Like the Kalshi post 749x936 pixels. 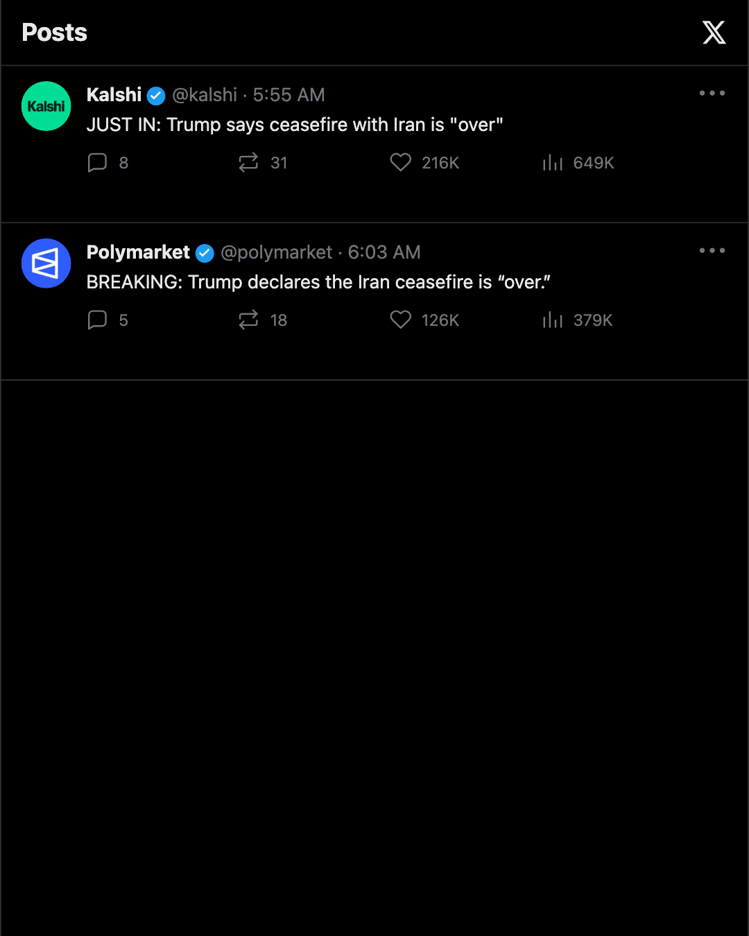(x=424, y=162)
